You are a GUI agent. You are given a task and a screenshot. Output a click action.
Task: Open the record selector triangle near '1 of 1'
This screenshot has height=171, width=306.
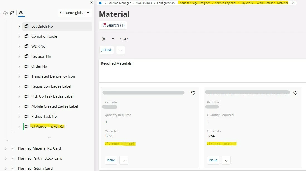(113, 39)
